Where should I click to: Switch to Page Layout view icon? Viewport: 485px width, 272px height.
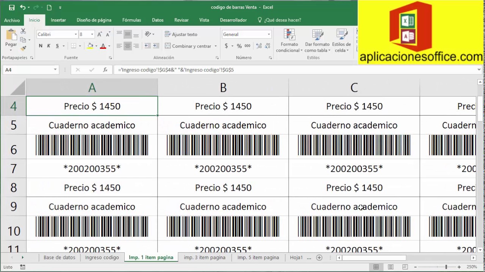click(391, 267)
